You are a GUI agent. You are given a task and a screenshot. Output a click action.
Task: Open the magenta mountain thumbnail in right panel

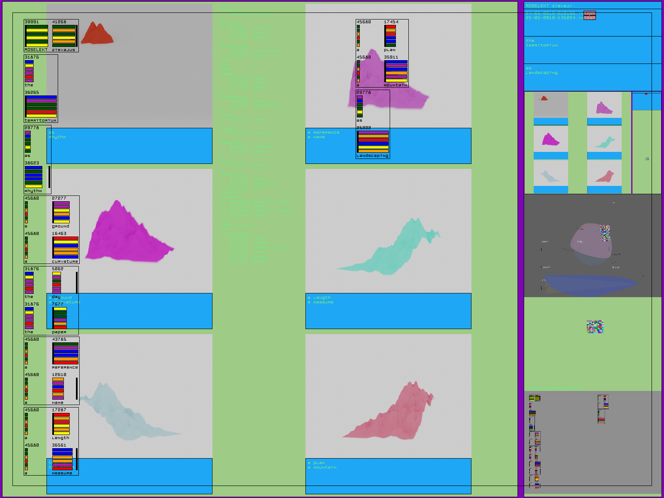point(550,139)
